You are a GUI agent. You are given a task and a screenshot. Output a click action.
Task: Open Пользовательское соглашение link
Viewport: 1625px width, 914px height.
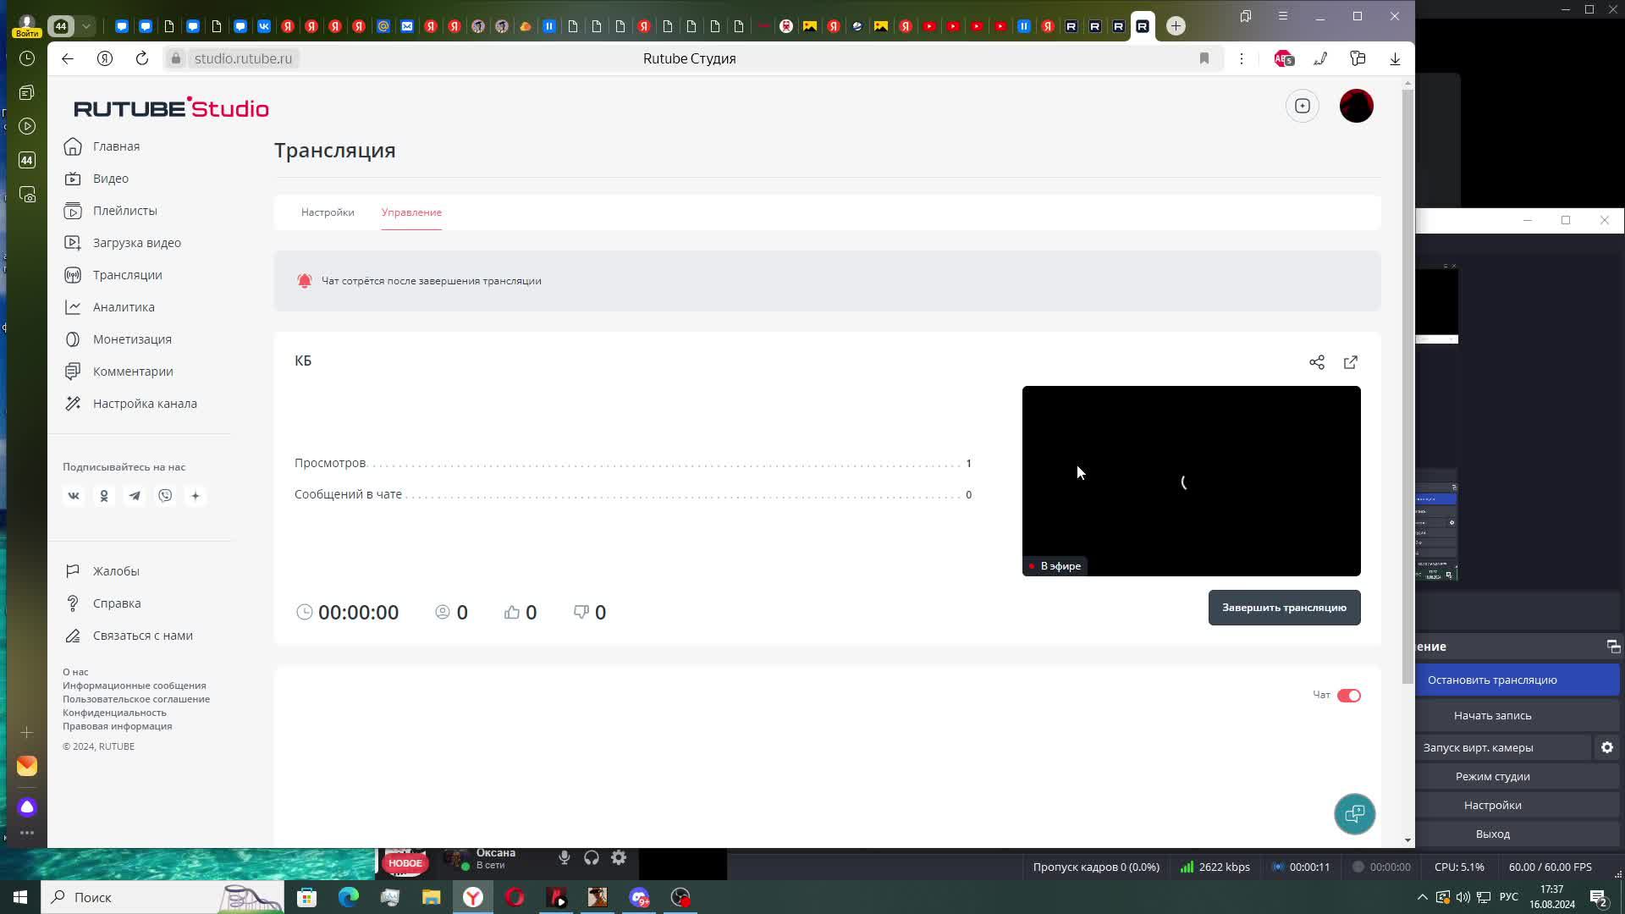coord(136,699)
